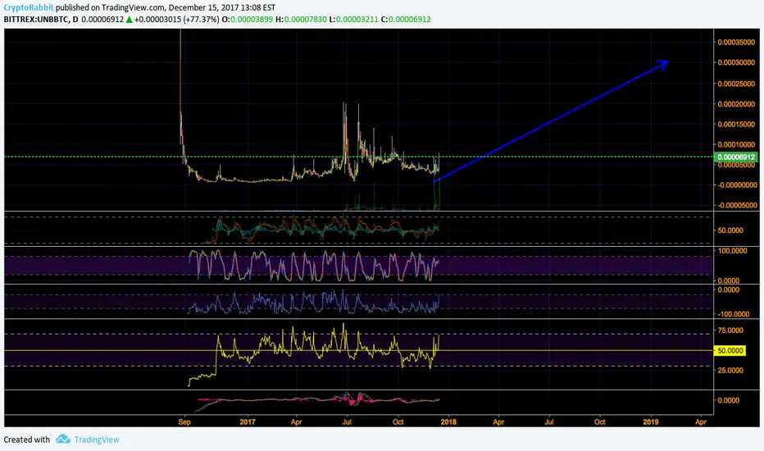This screenshot has height=451, width=764.
Task: Click the first Jul label on time axis
Action: 347,421
